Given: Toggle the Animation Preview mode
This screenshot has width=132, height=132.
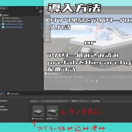Looking at the screenshot, I should 48,77.
